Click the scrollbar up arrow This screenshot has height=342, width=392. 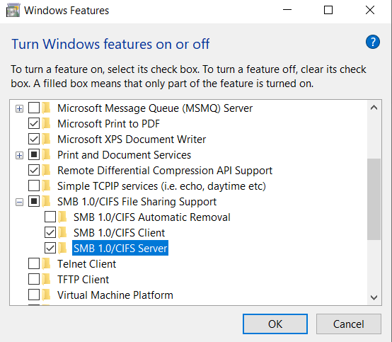(374, 108)
